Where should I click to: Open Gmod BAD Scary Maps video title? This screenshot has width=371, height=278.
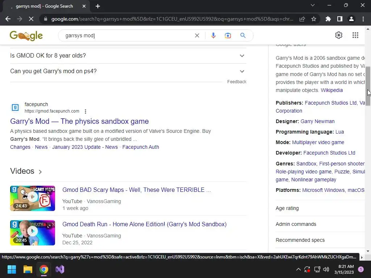136,190
